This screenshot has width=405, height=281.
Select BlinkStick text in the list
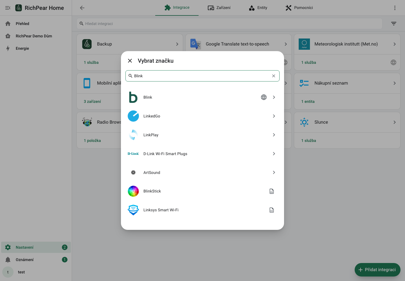(x=152, y=191)
